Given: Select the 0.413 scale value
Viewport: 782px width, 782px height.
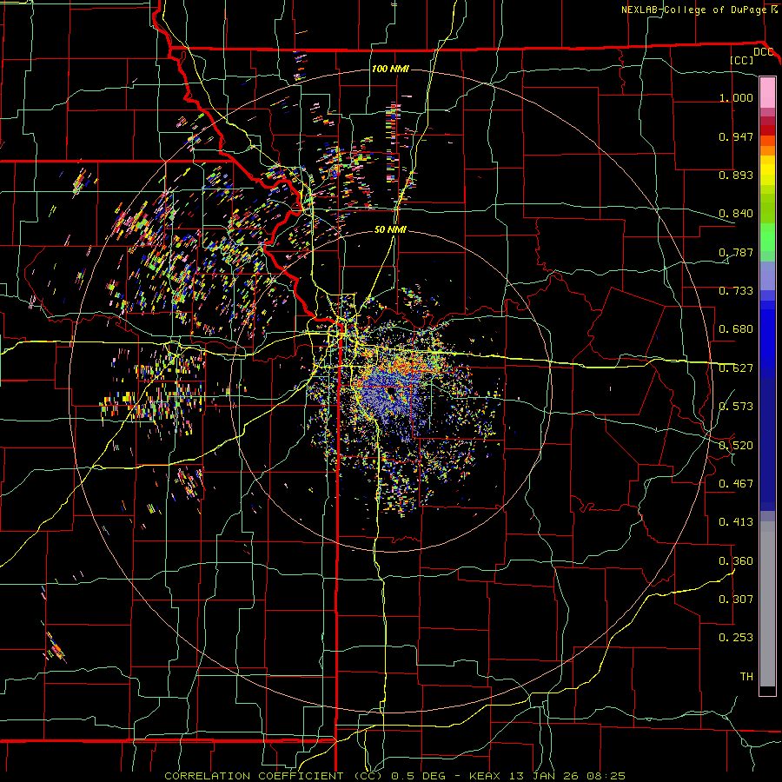Looking at the screenshot, I should point(736,522).
